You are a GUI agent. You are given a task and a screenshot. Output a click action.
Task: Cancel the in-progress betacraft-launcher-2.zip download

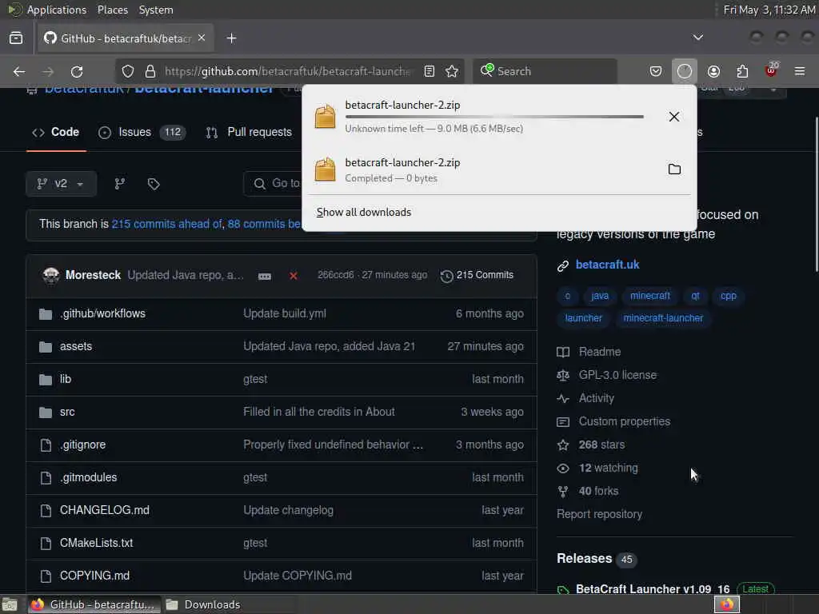coord(674,117)
